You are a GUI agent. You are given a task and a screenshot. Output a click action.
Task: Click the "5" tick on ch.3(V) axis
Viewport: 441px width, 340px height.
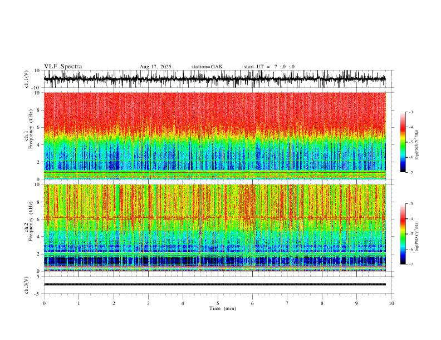pos(39,277)
